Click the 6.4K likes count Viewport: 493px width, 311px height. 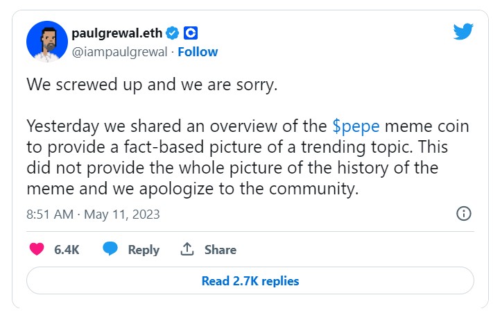point(67,250)
